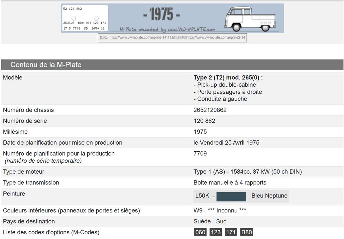Click the M-plate thumbnail with stamped codes
Image resolution: width=344 pixels, height=239 pixels.
click(x=84, y=19)
